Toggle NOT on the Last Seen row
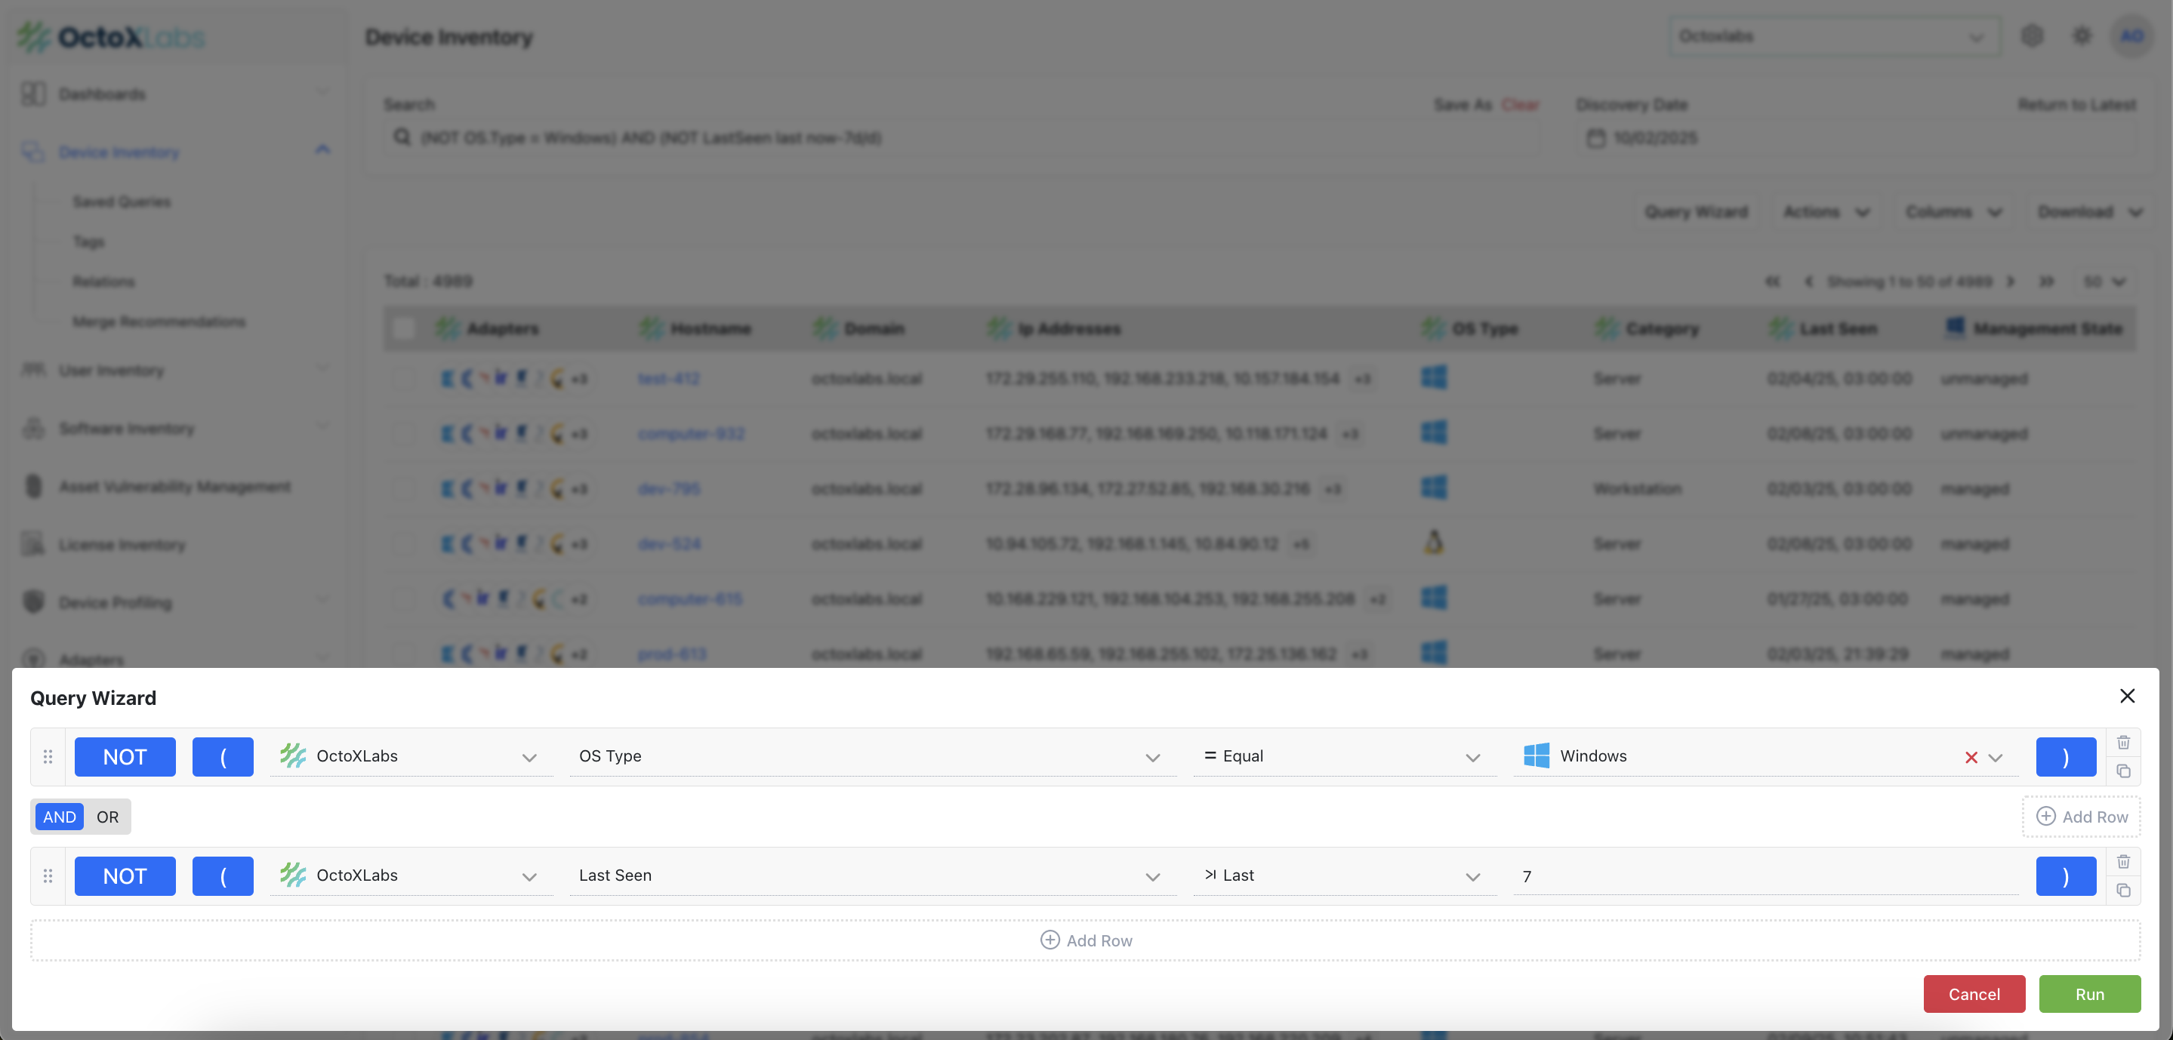2173x1040 pixels. click(125, 875)
